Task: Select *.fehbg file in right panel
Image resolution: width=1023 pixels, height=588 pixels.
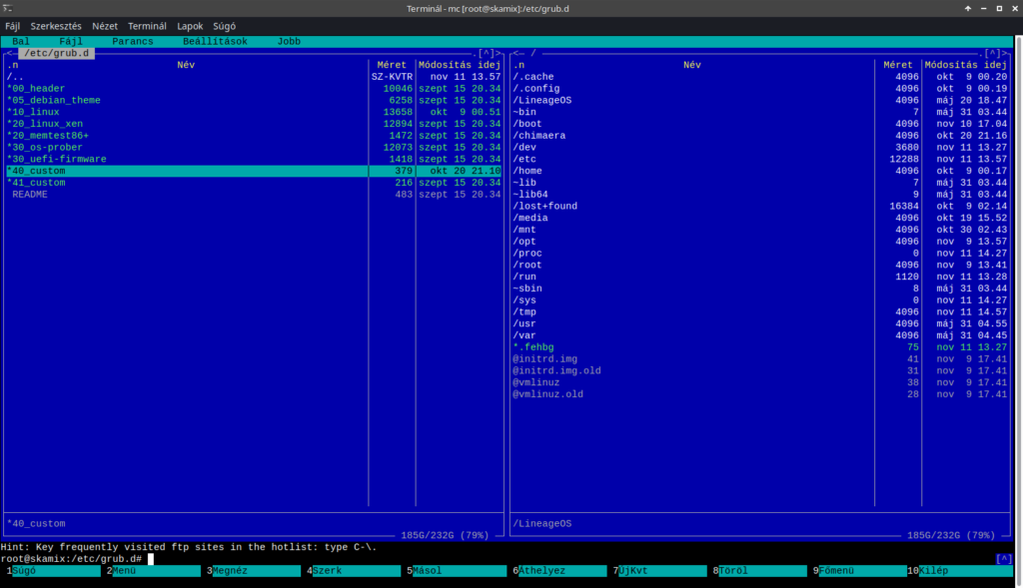Action: 759,347
